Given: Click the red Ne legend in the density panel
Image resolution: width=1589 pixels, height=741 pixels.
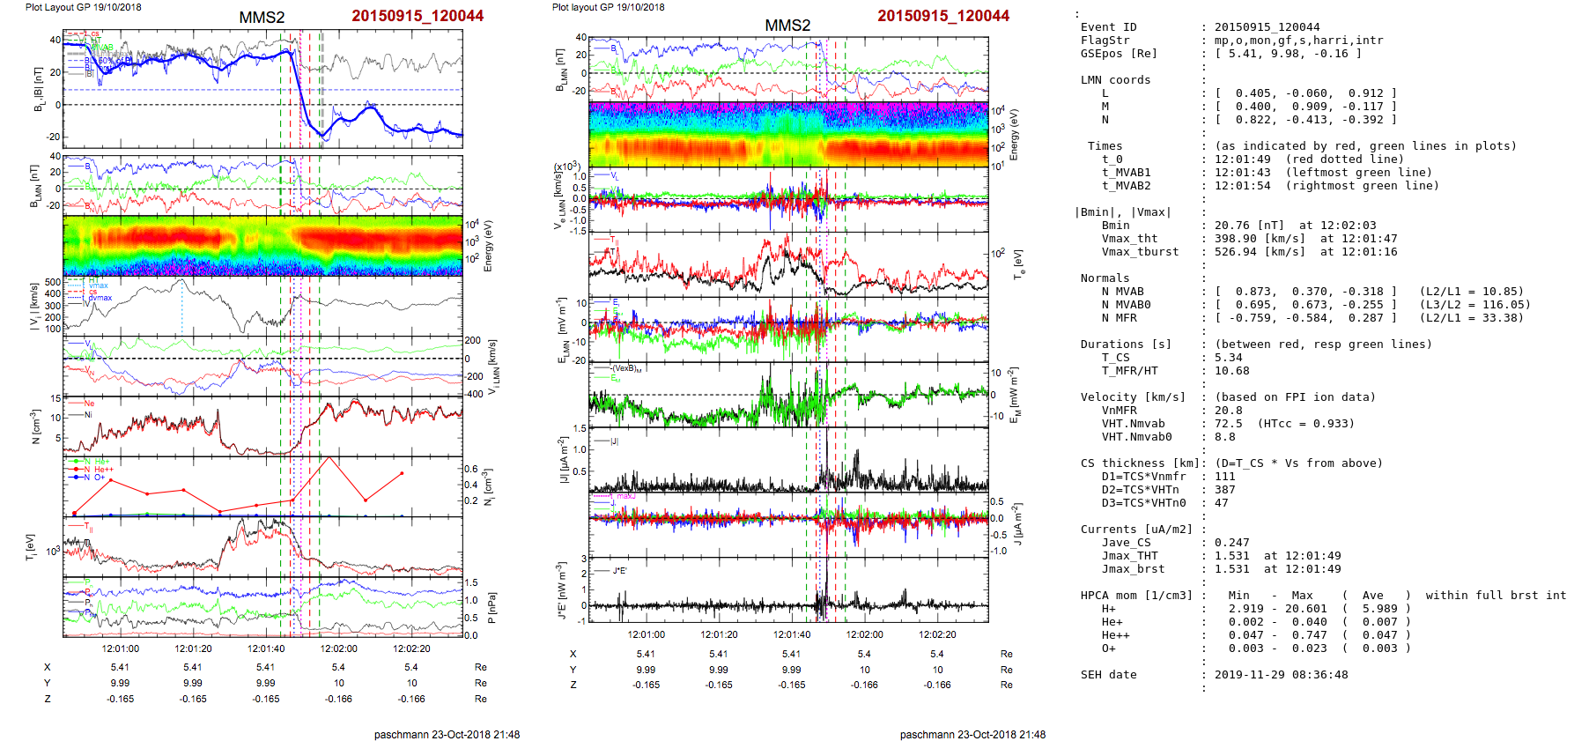Looking at the screenshot, I should [x=88, y=404].
